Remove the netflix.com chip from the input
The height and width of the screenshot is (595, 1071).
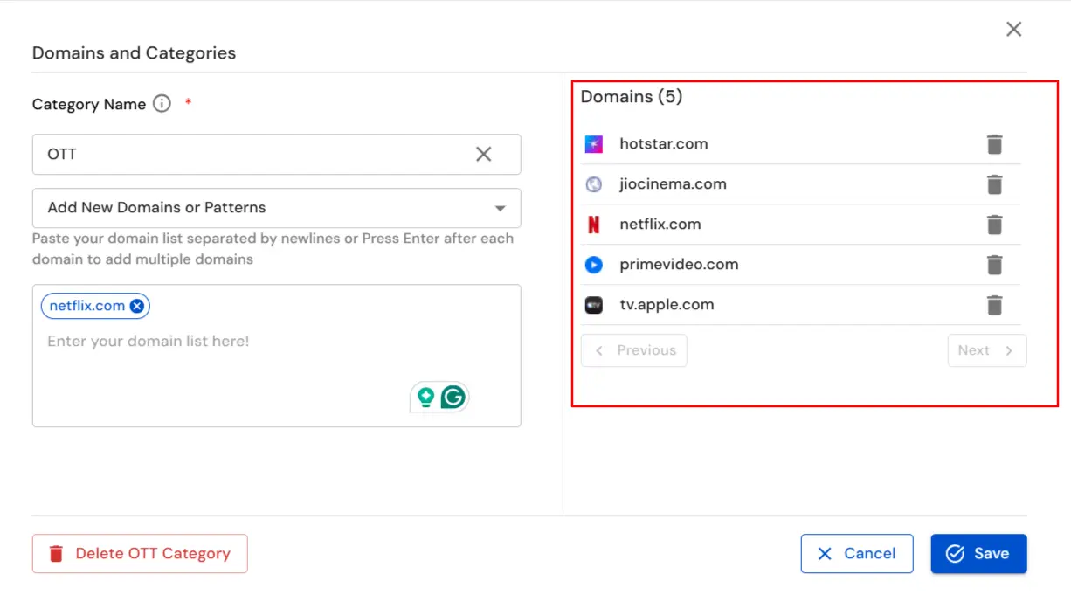tap(136, 305)
